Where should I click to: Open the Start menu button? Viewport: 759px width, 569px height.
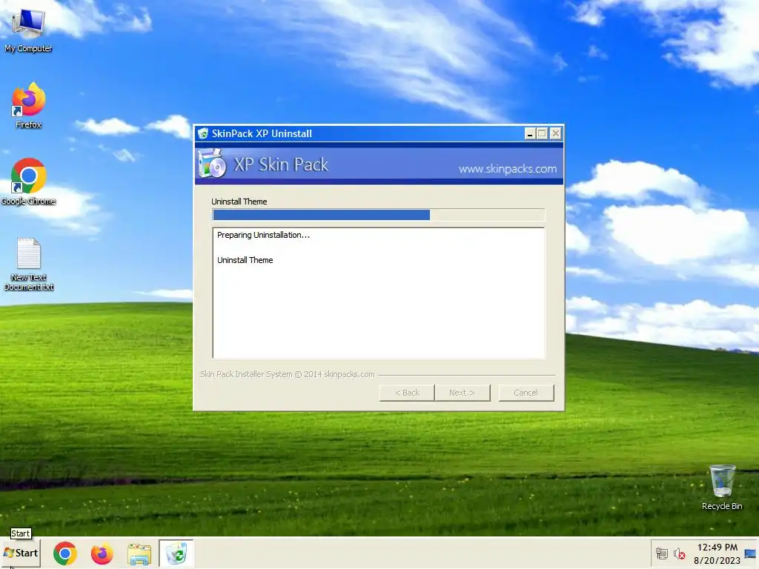pos(21,553)
